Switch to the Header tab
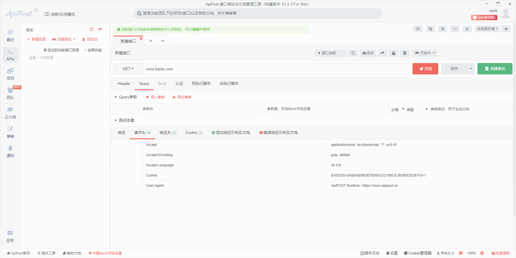This screenshot has height=258, width=516. [x=124, y=84]
